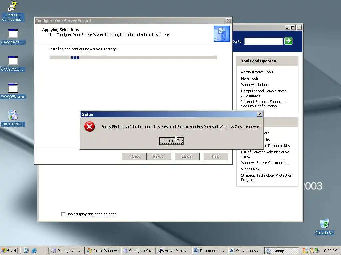The width and height of the screenshot is (341, 255).
Task: Open Computer and Domain Name Information link
Action: click(x=264, y=93)
